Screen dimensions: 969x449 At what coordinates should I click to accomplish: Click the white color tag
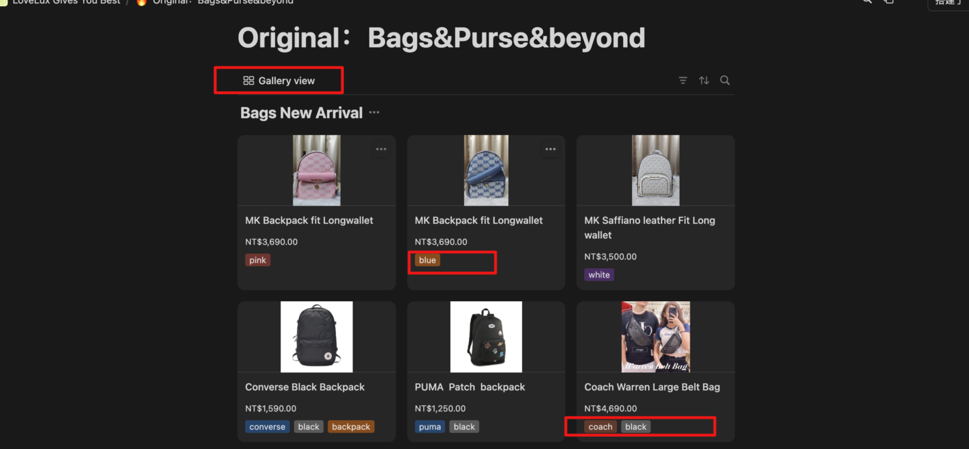tap(599, 275)
